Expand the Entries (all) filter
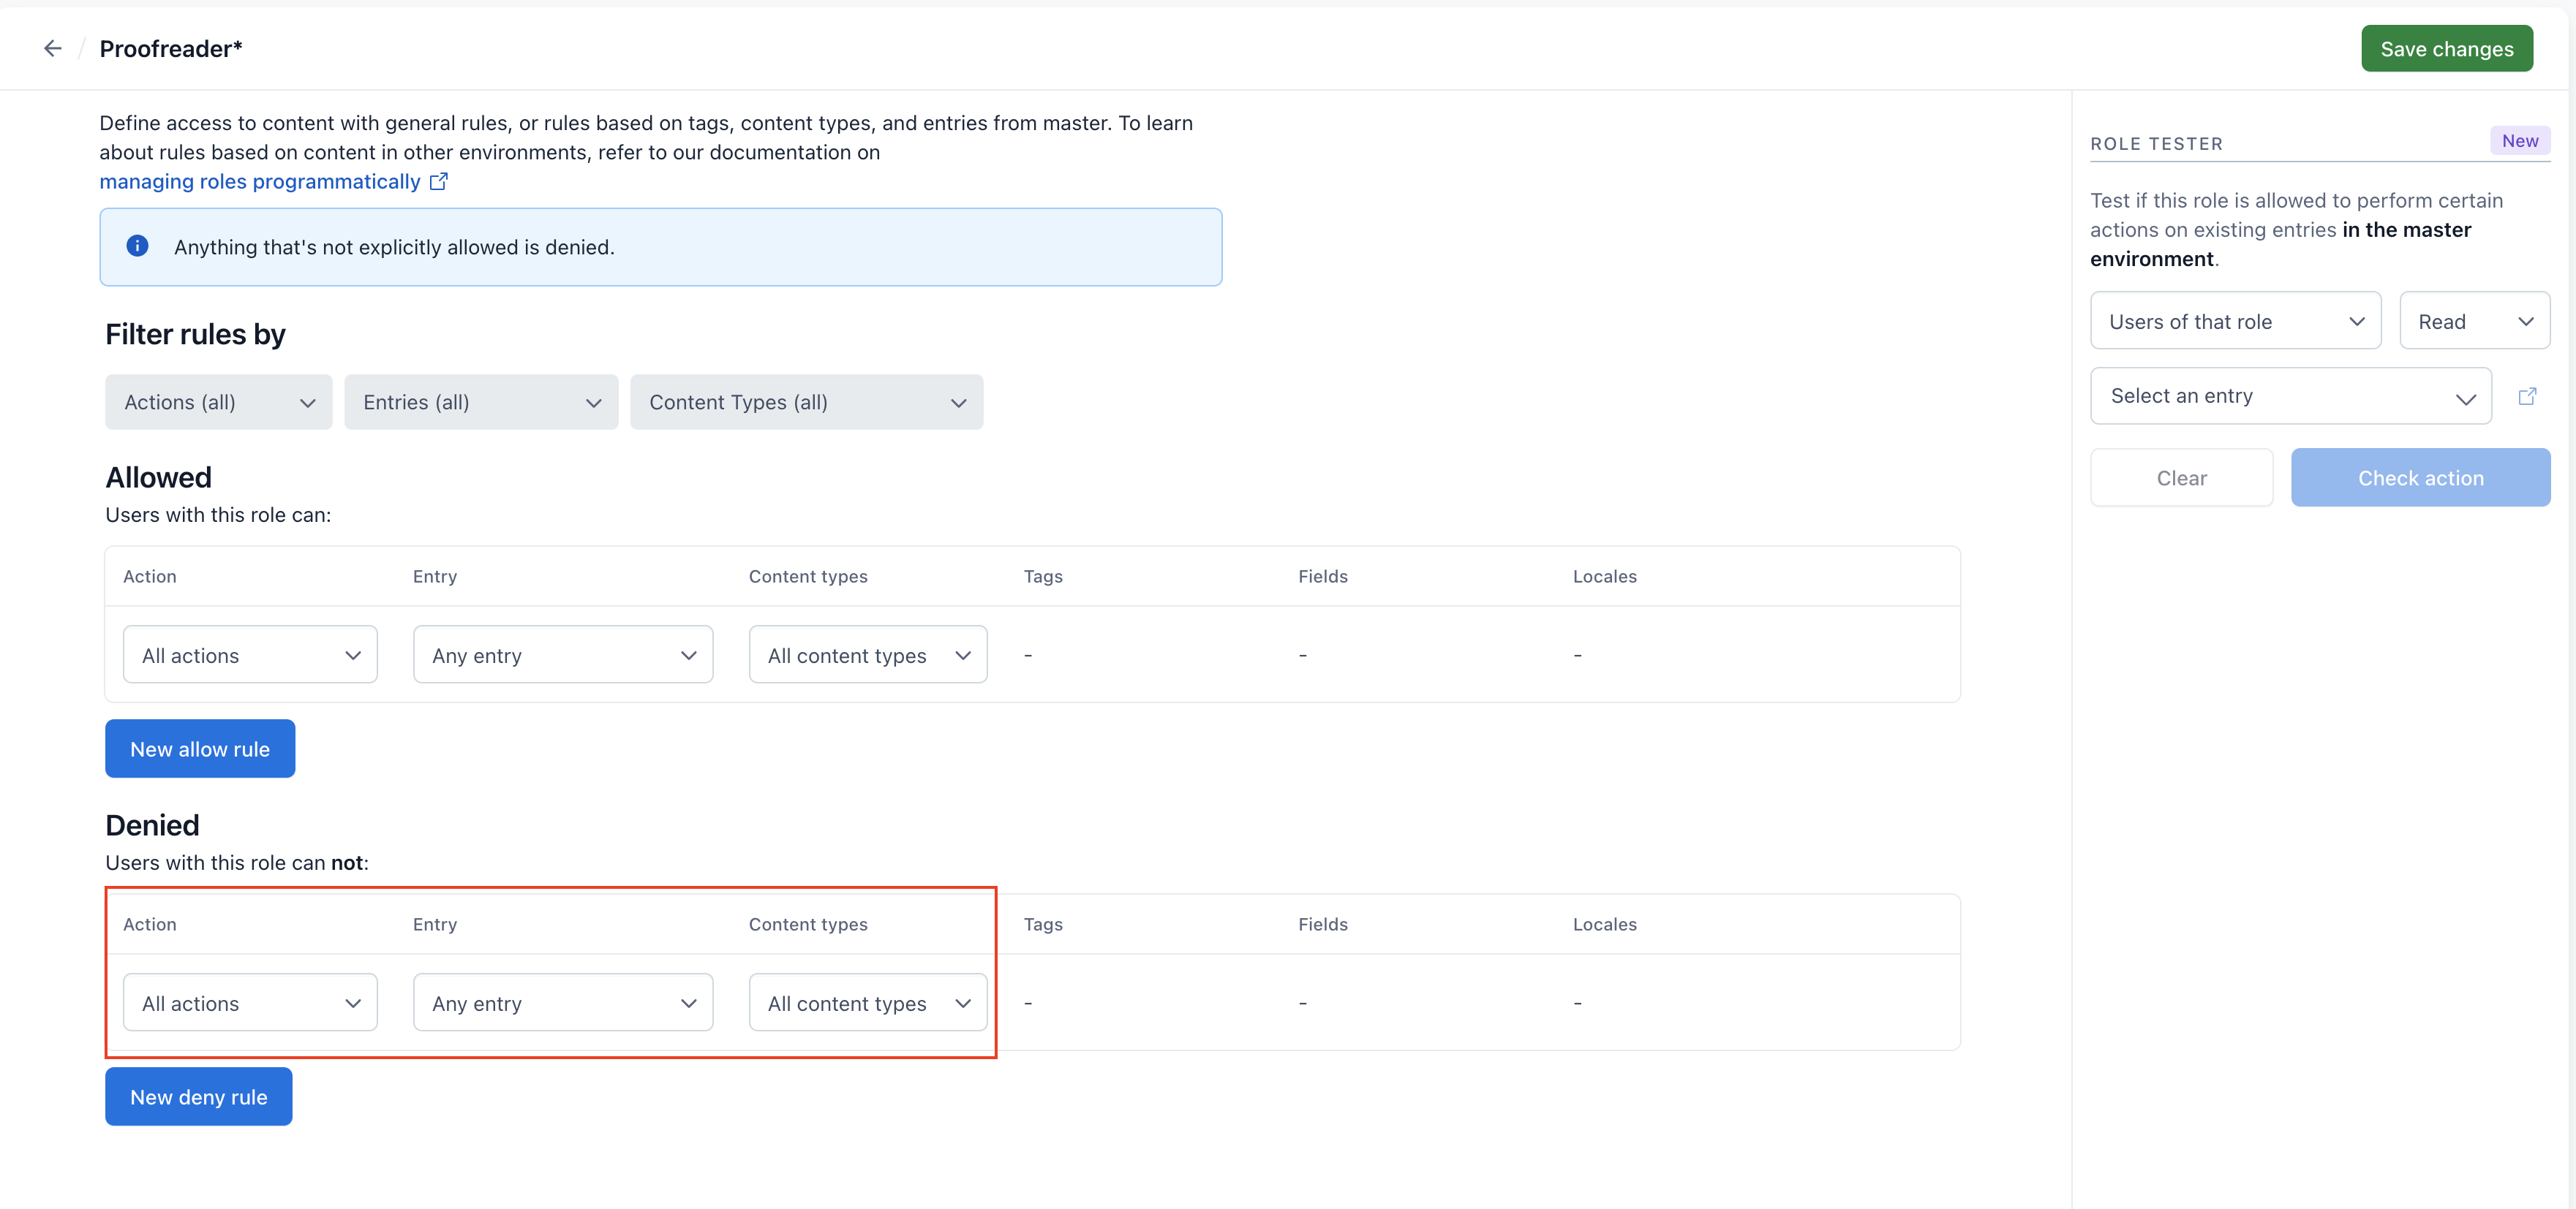 [480, 402]
